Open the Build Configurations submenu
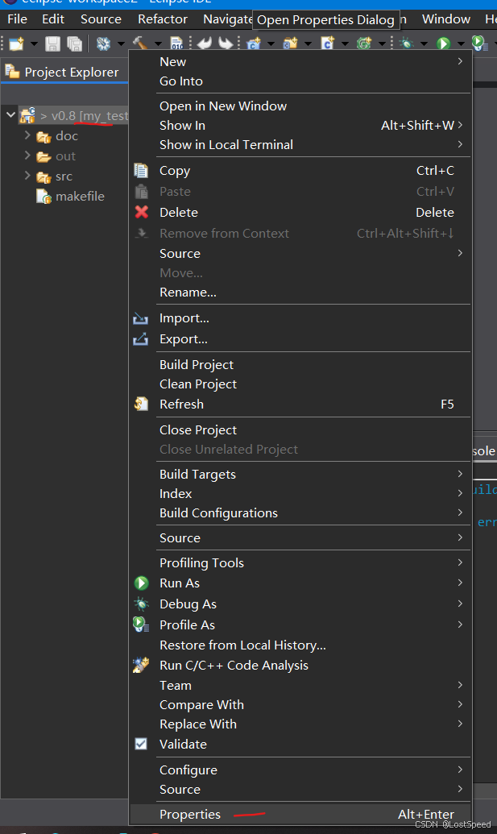The image size is (497, 834). 300,512
